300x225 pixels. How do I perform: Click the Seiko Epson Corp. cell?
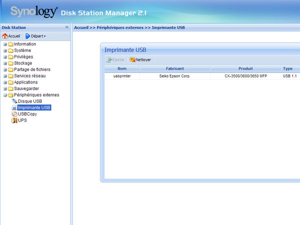(175, 76)
